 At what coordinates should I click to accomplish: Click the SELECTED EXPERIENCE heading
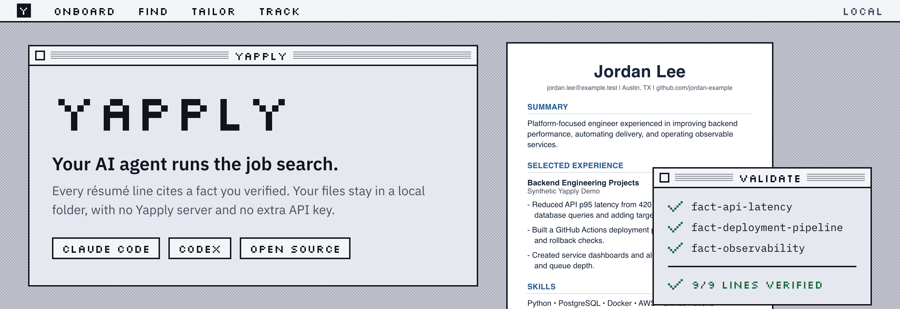[575, 165]
